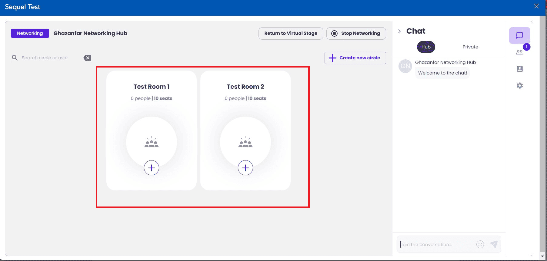The width and height of the screenshot is (547, 261).
Task: Collapse the Chat panel using chevron
Action: (x=399, y=31)
